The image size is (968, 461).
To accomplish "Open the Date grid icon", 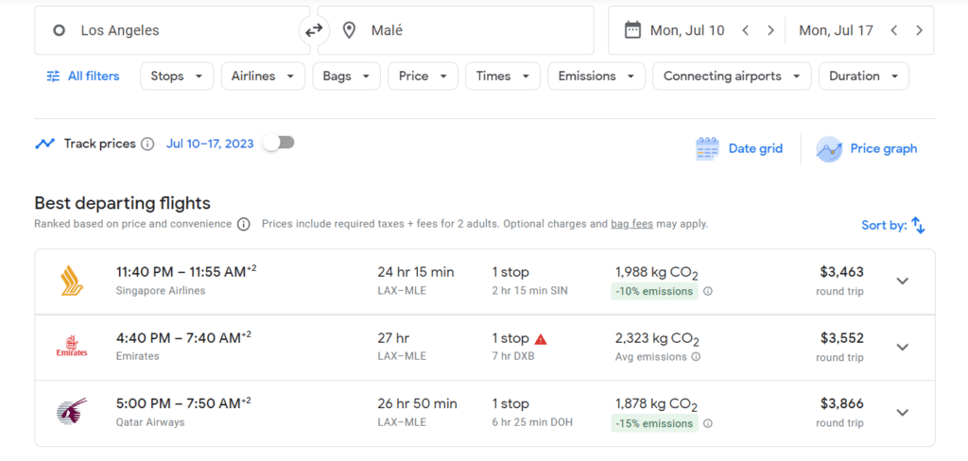I will click(x=707, y=148).
